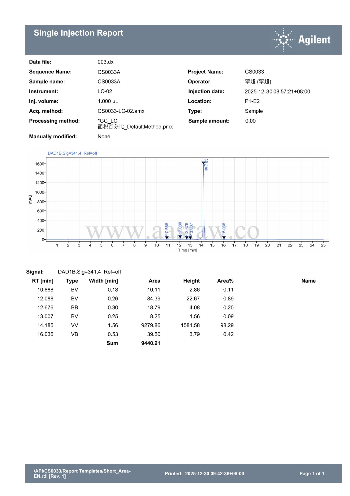Select the Single Injection Report title

click(78, 33)
